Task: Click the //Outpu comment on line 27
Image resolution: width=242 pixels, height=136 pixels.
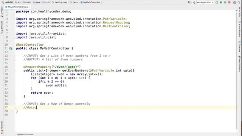Action: (x=30, y=107)
